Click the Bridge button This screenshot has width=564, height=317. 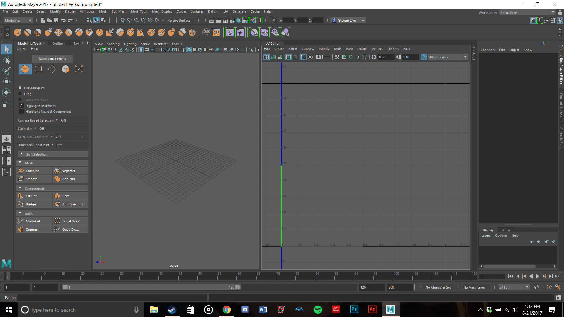(x=34, y=204)
